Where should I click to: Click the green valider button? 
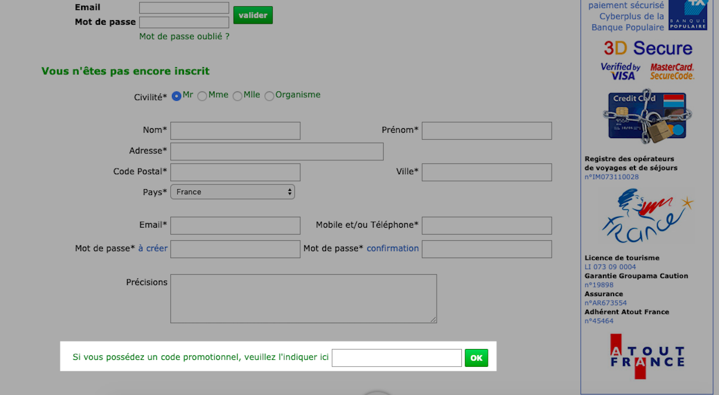[253, 16]
